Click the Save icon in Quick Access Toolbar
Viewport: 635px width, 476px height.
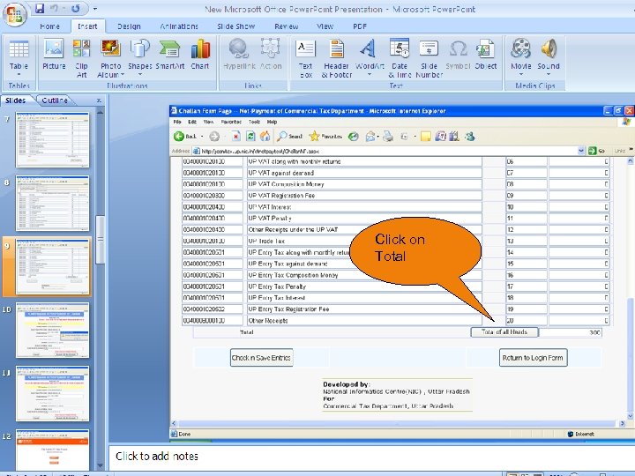pos(40,8)
